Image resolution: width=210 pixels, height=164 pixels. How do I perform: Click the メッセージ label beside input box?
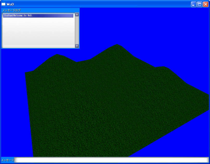(x=8, y=160)
